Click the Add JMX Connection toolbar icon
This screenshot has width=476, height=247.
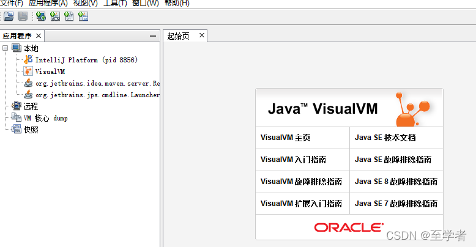pyautogui.click(x=55, y=16)
